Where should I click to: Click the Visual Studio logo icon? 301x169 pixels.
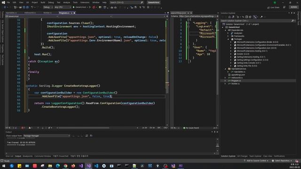coord(3,2)
